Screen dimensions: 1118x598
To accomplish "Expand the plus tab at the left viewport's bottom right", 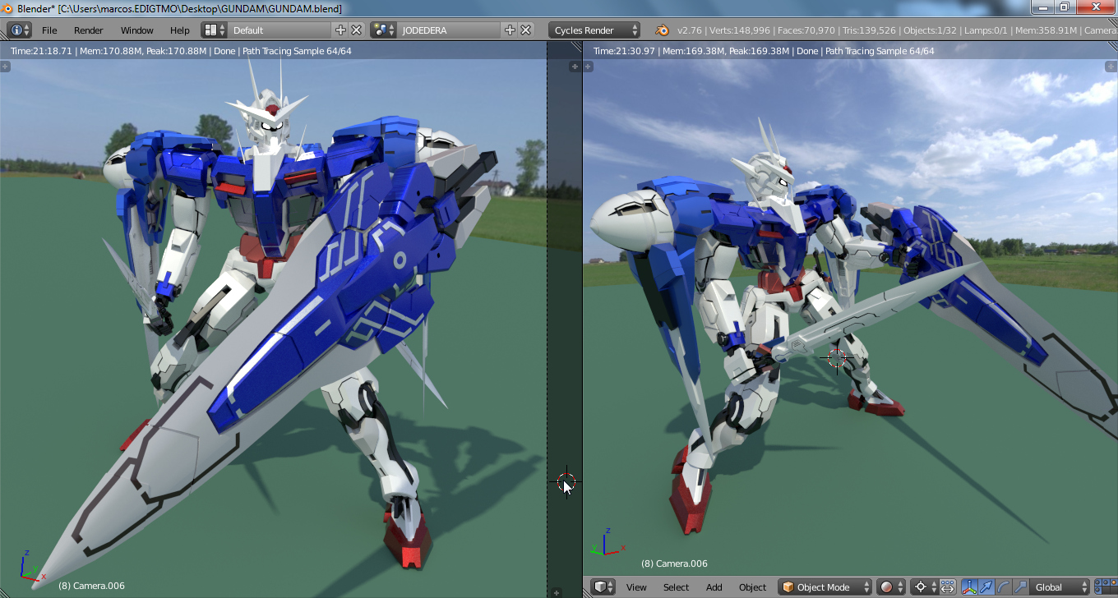I will pos(557,591).
